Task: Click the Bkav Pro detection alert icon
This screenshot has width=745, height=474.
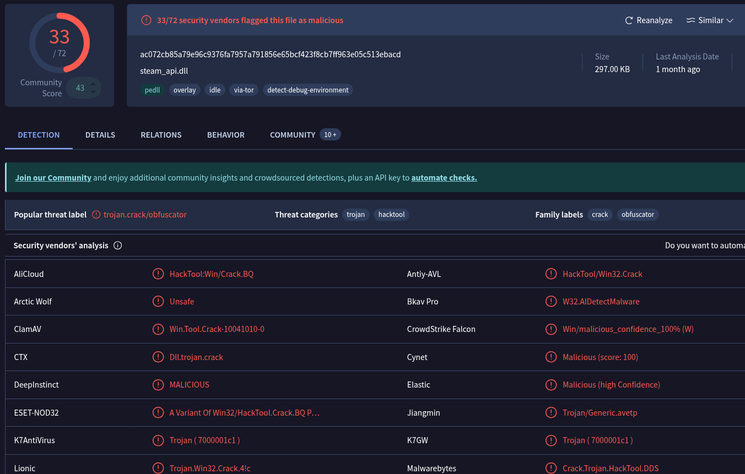Action: pyautogui.click(x=551, y=301)
